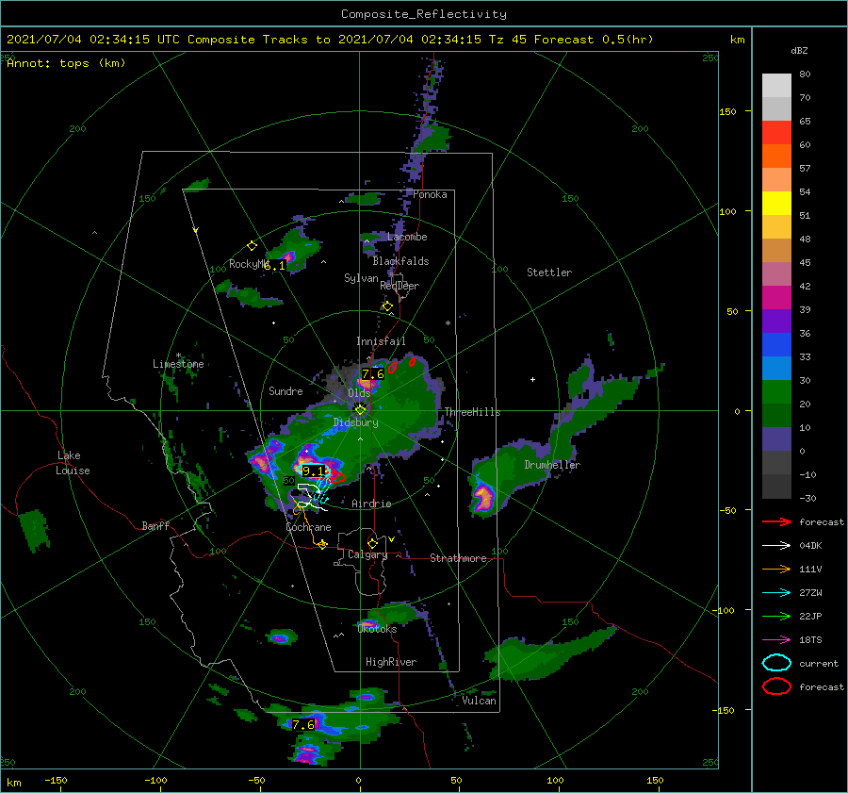Click the 7.6 storm top label south of Vulcan latitude
Screen dimensions: 848x793
[x=303, y=724]
